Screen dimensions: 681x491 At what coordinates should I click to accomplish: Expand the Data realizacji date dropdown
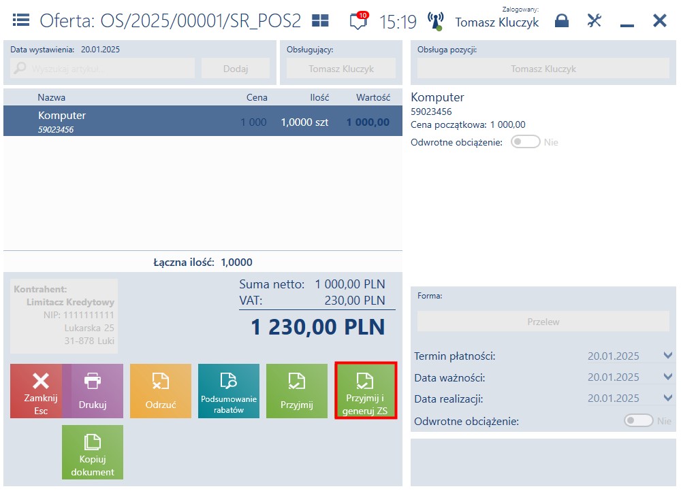(x=668, y=397)
